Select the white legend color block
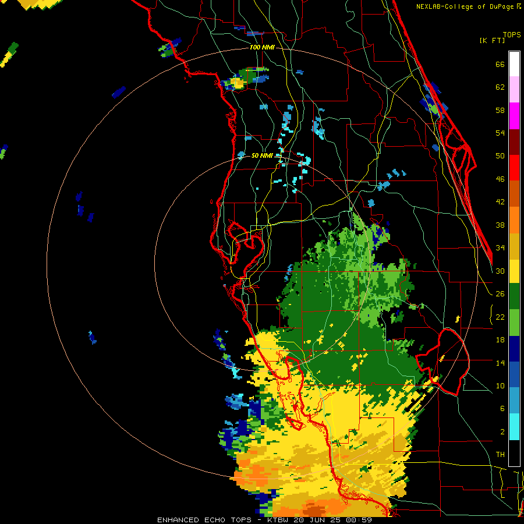 514,64
